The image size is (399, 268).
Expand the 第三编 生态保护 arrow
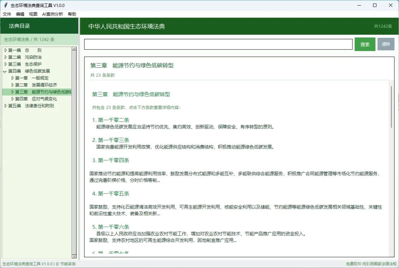coord(6,64)
